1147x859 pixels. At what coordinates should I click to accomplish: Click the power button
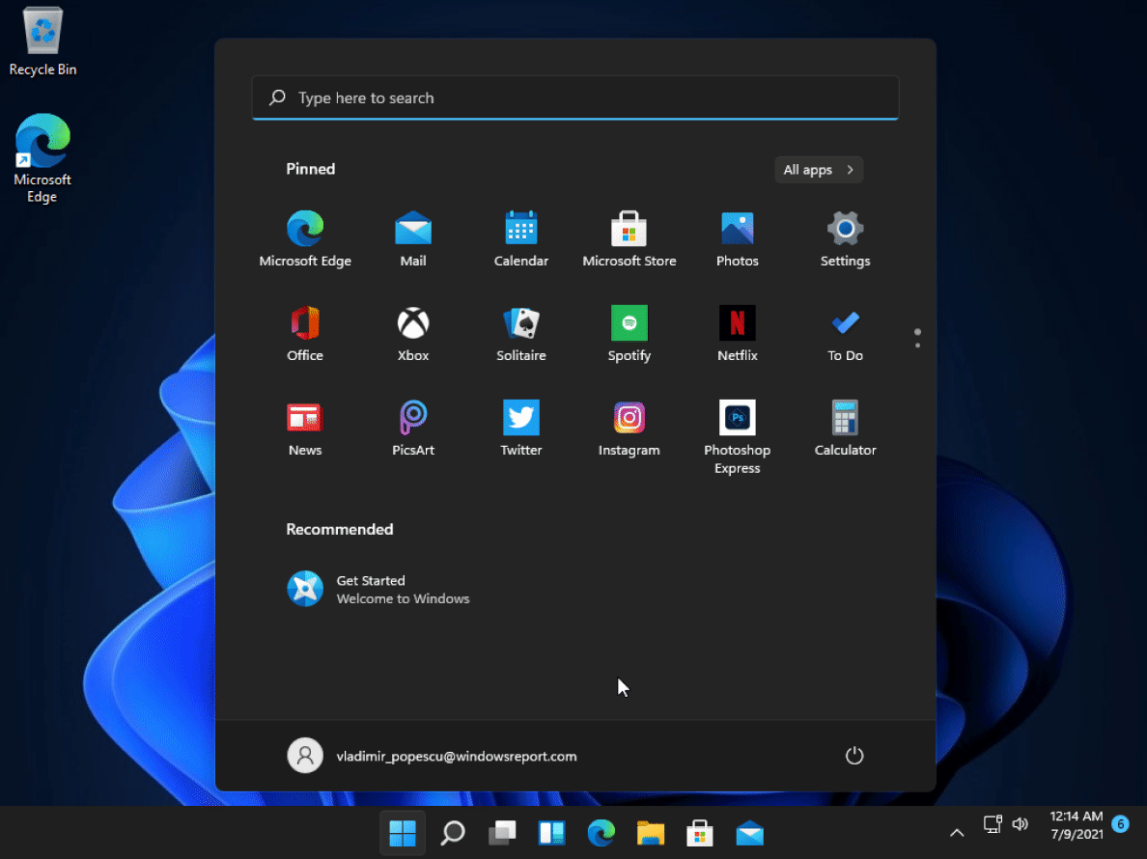(x=853, y=755)
